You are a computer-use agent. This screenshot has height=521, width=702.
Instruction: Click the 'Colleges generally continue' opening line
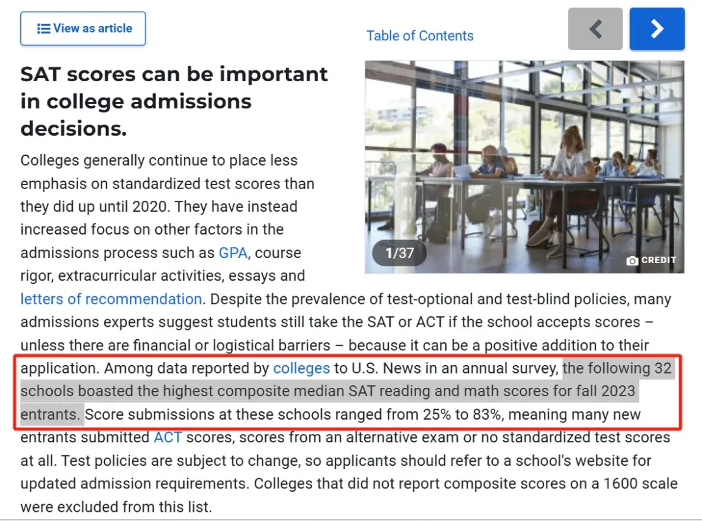[x=159, y=160]
